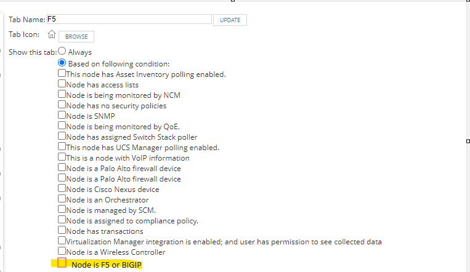Enable highlighted Node is F5 or BIGIP checkbox
Viewport: 470px width, 272px height.
pyautogui.click(x=62, y=262)
